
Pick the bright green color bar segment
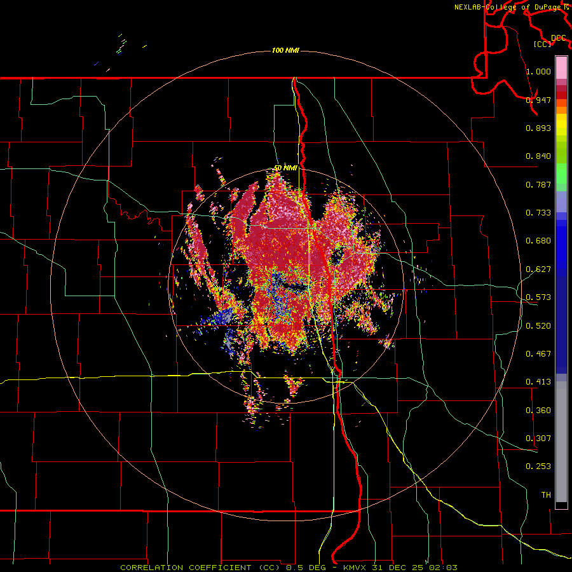(x=561, y=174)
